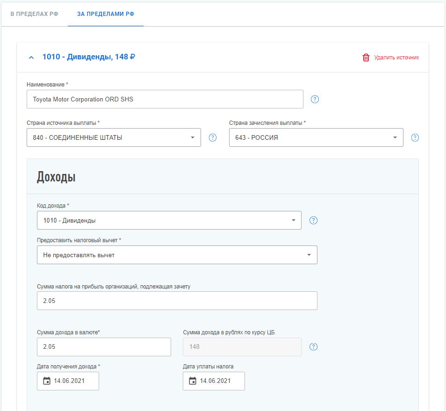Click Удалить источник link
Screen dimensions: 446x411
coord(396,58)
